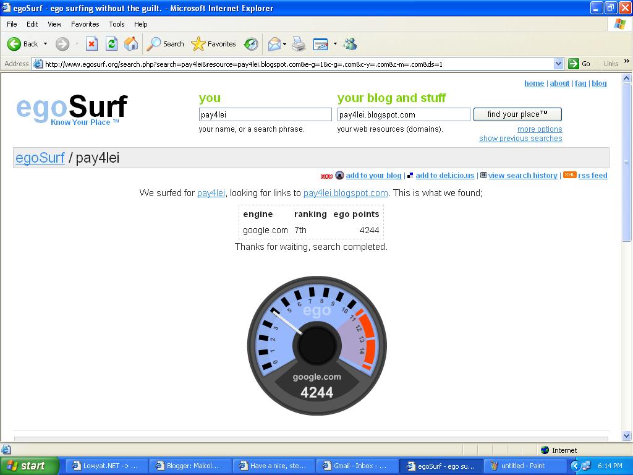Click the '4244' ego points cell
The image size is (633, 475).
(369, 230)
